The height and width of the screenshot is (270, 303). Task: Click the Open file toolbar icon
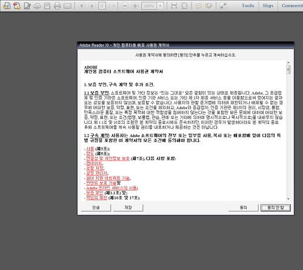coord(7,6)
